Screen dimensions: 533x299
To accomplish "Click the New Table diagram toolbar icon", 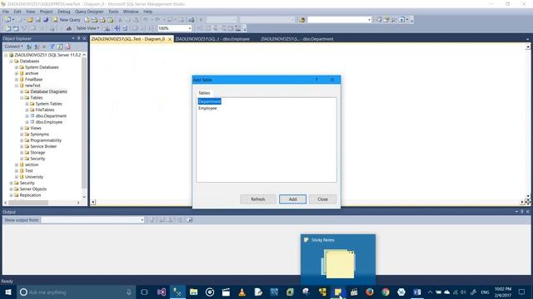I will coord(7,28).
